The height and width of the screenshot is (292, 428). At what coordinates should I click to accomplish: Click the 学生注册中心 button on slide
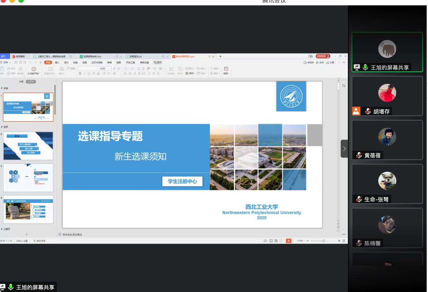click(182, 181)
